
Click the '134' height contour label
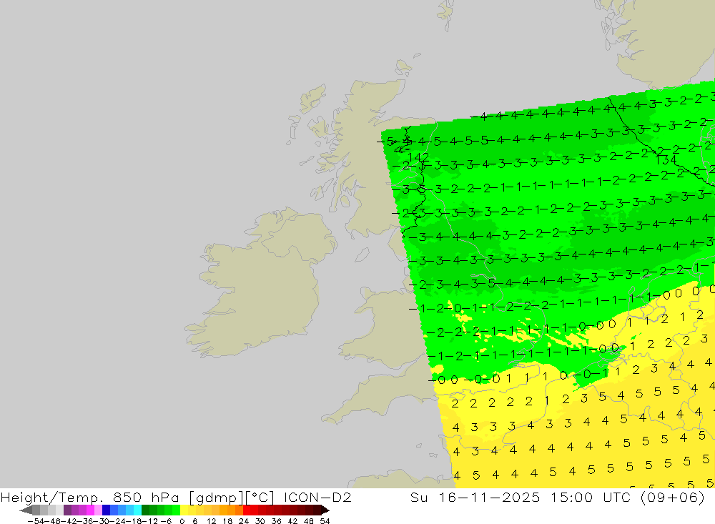(666, 160)
